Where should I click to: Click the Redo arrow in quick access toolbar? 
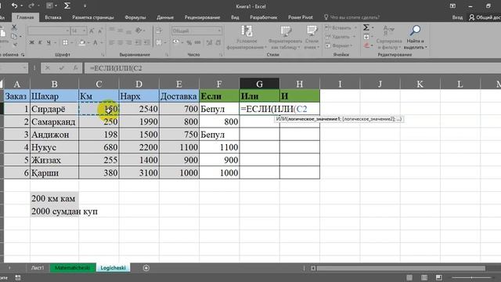(x=31, y=5)
